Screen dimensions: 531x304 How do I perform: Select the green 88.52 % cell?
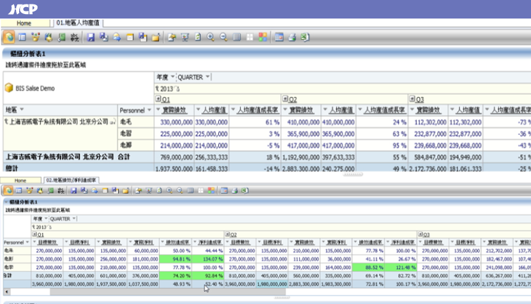(x=368, y=268)
